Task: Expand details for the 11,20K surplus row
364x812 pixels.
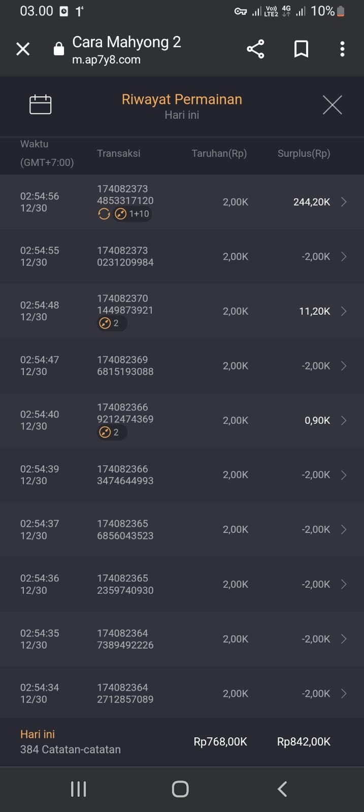Action: [x=344, y=311]
